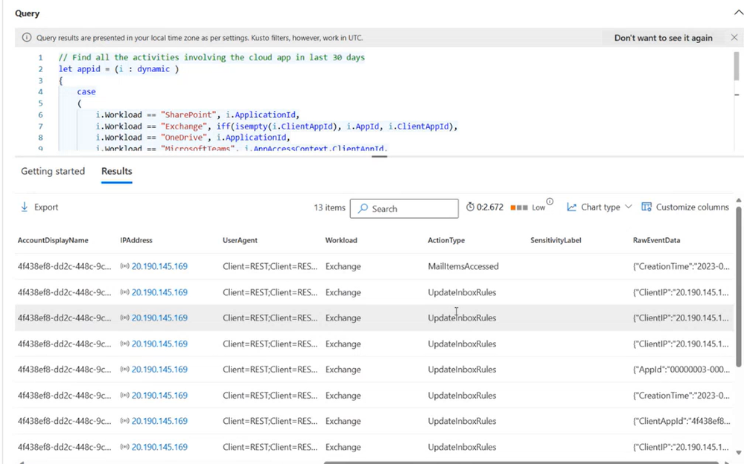This screenshot has width=744, height=464.
Task: Open IP address 20.190.145.169 in first row
Action: click(x=159, y=266)
